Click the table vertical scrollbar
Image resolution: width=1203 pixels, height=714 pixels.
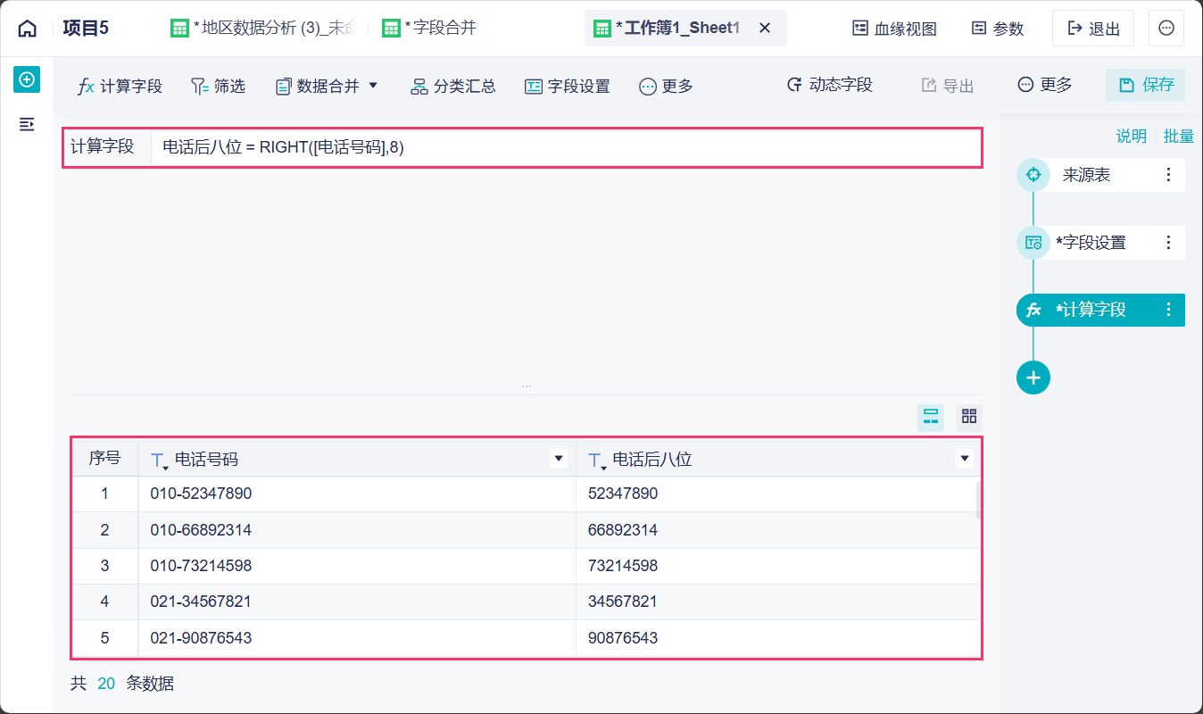pos(978,500)
